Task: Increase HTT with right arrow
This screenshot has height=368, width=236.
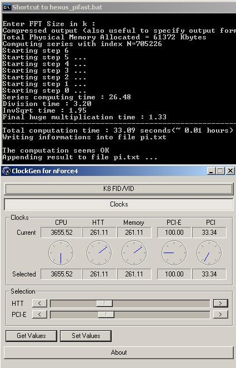Action: click(220, 303)
